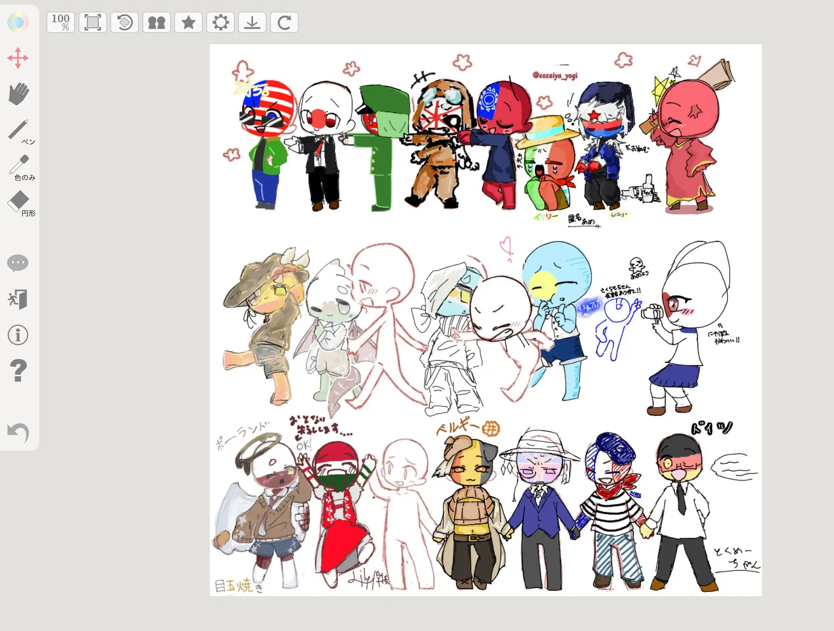This screenshot has width=834, height=631.
Task: Click the 100% zoom button
Action: (61, 22)
